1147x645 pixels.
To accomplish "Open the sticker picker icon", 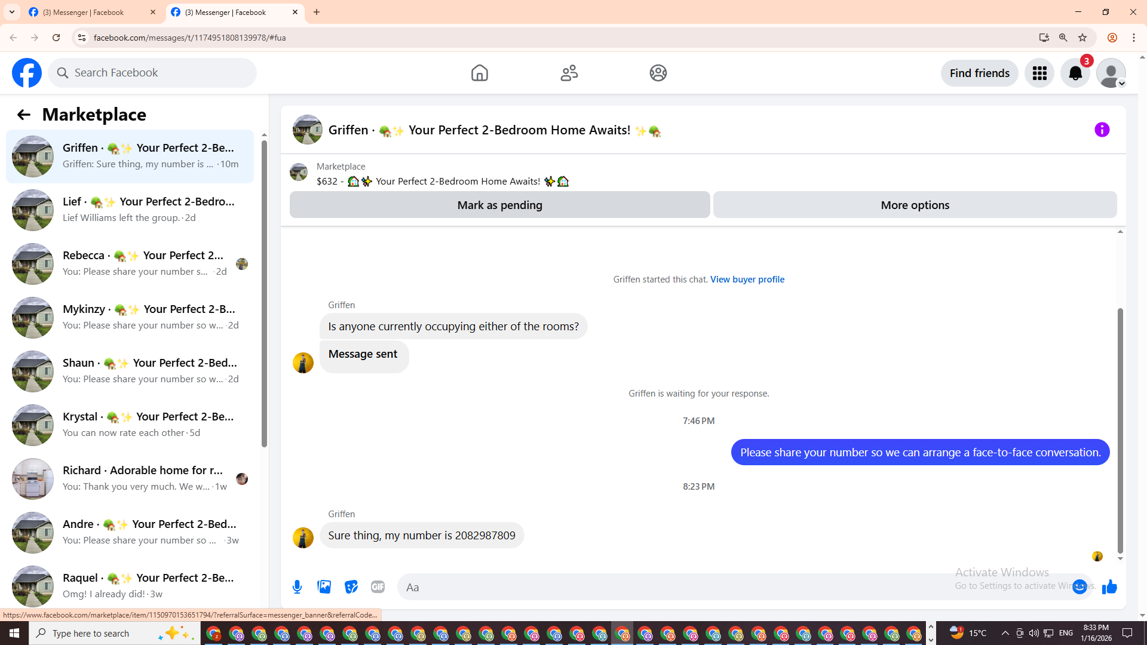I will (351, 587).
